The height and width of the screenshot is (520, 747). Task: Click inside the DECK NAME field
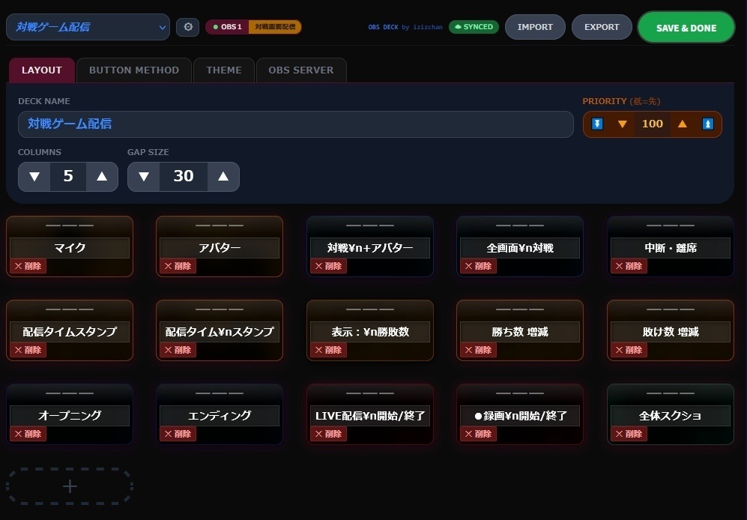point(295,124)
